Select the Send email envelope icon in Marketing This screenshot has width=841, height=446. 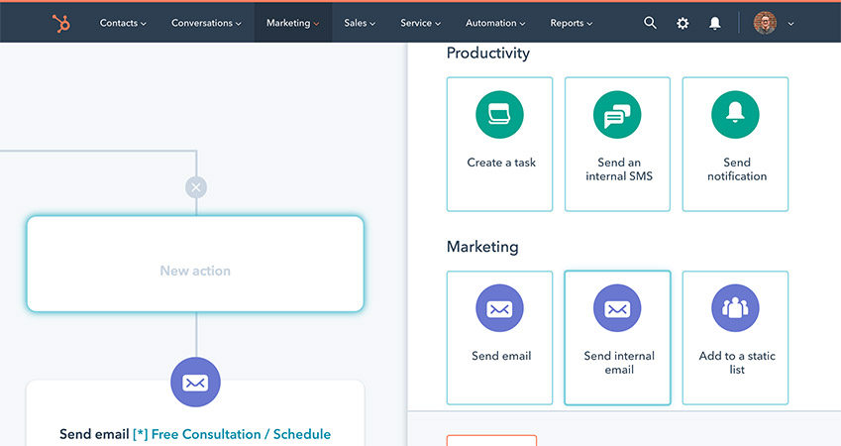(499, 308)
